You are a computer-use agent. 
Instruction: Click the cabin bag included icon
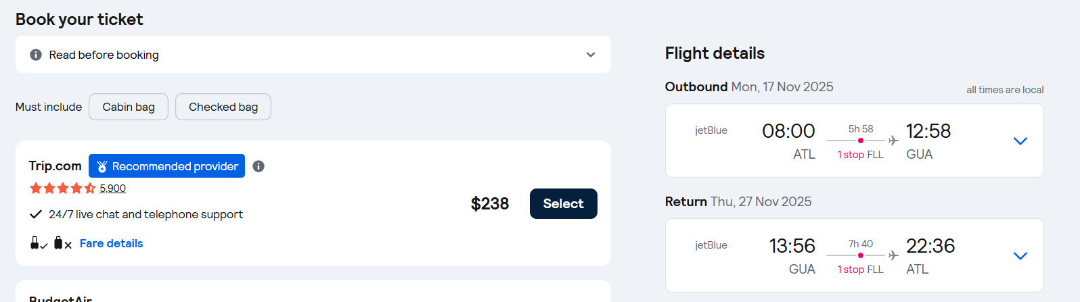coord(38,243)
